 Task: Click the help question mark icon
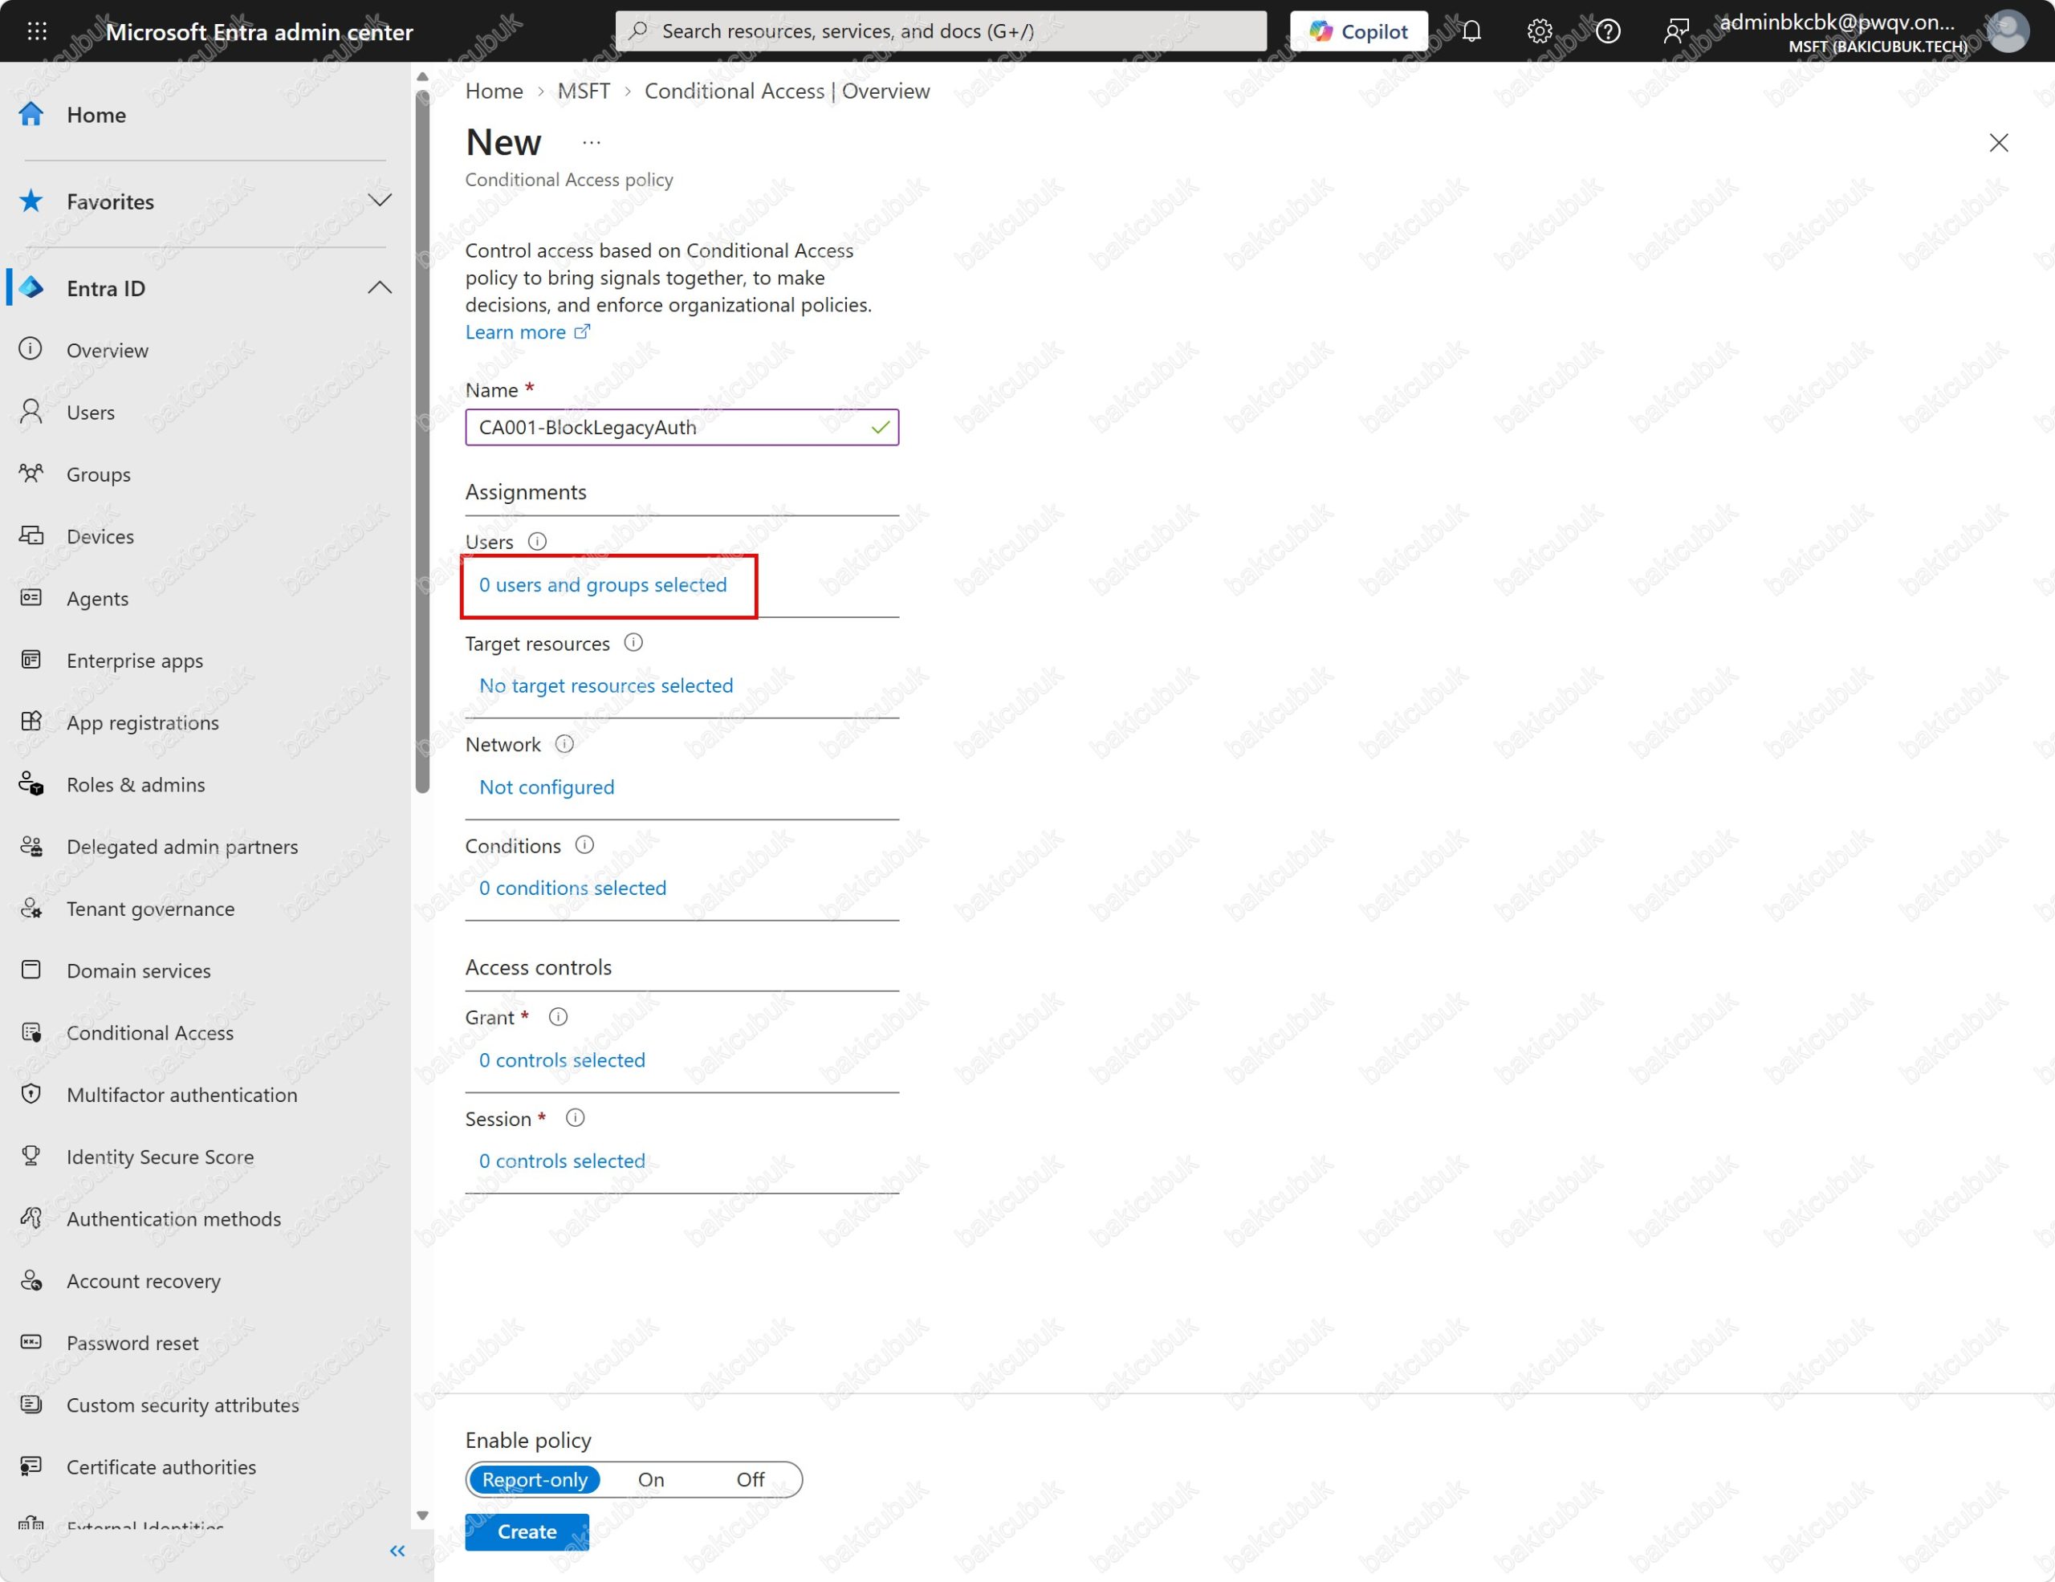(x=1608, y=31)
